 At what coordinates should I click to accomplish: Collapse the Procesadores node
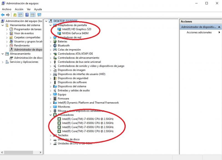pos(51,115)
